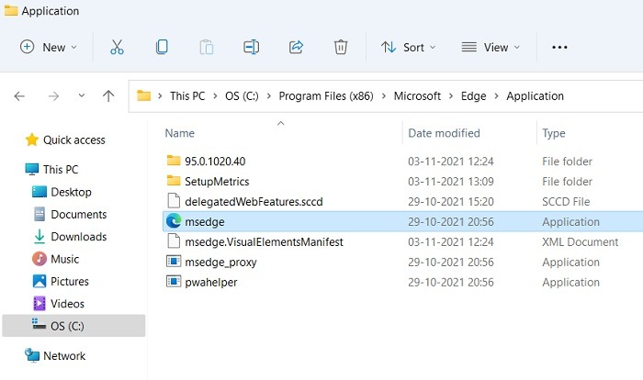Image resolution: width=643 pixels, height=380 pixels.
Task: Select This PC in navigation pane
Action: click(x=61, y=169)
